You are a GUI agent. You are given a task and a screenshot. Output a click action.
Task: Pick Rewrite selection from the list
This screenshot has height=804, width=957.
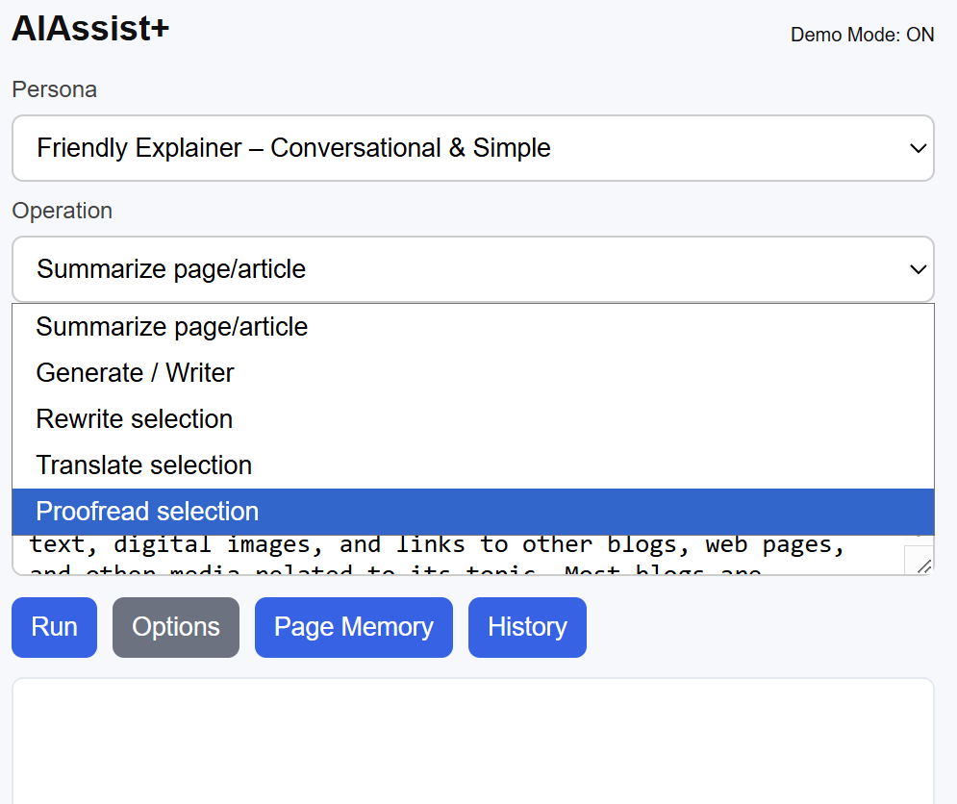[x=135, y=419]
